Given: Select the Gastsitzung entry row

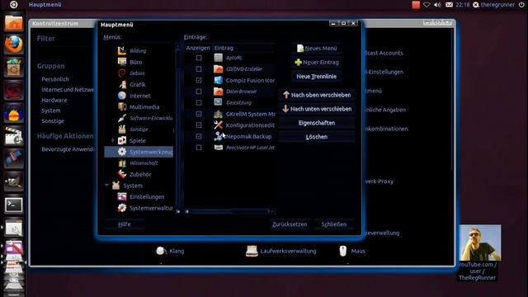Looking at the screenshot, I should point(230,102).
